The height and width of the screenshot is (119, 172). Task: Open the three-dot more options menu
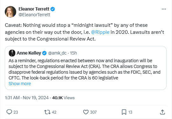164,9
